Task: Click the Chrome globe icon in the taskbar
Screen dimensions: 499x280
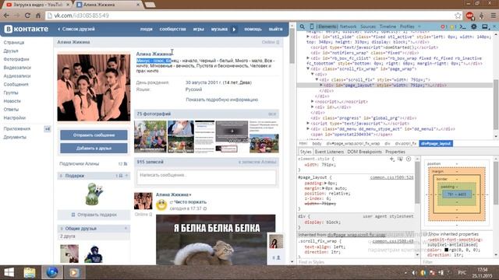Action: tap(52, 272)
